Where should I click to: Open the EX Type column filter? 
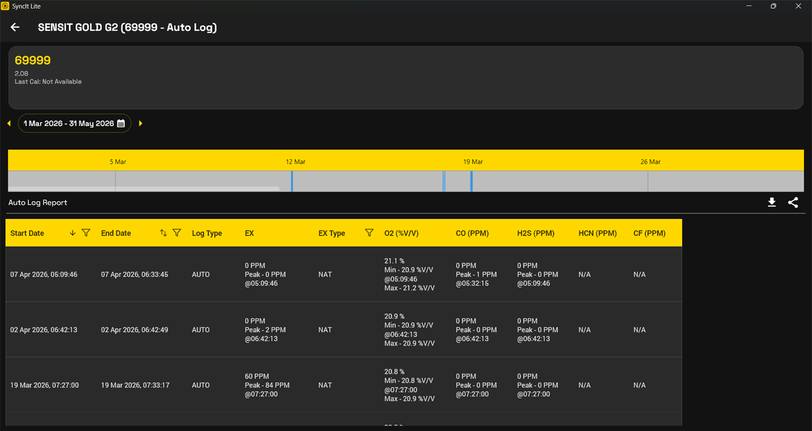tap(369, 233)
